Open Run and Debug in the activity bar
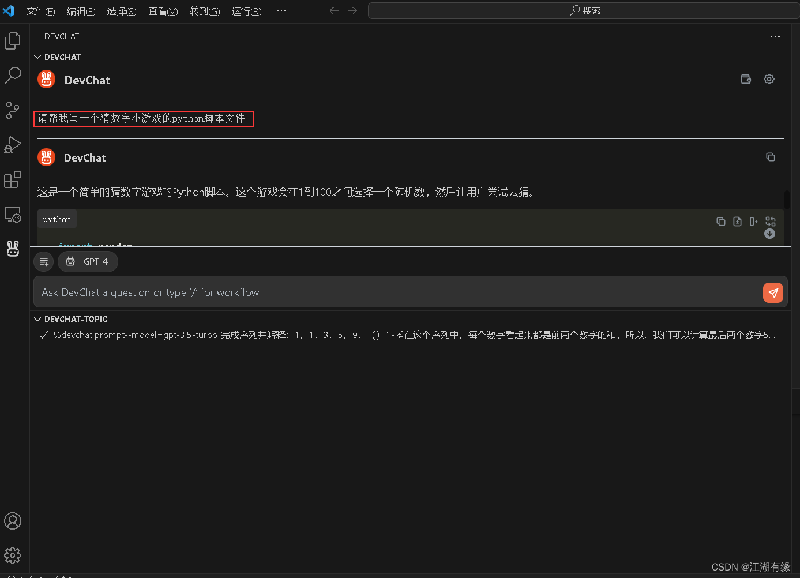This screenshot has height=578, width=800. point(13,145)
